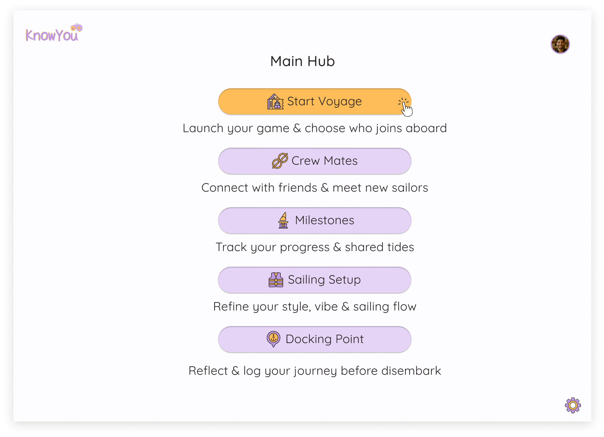Click "Launch your game & choose who joins aboard"

point(315,128)
